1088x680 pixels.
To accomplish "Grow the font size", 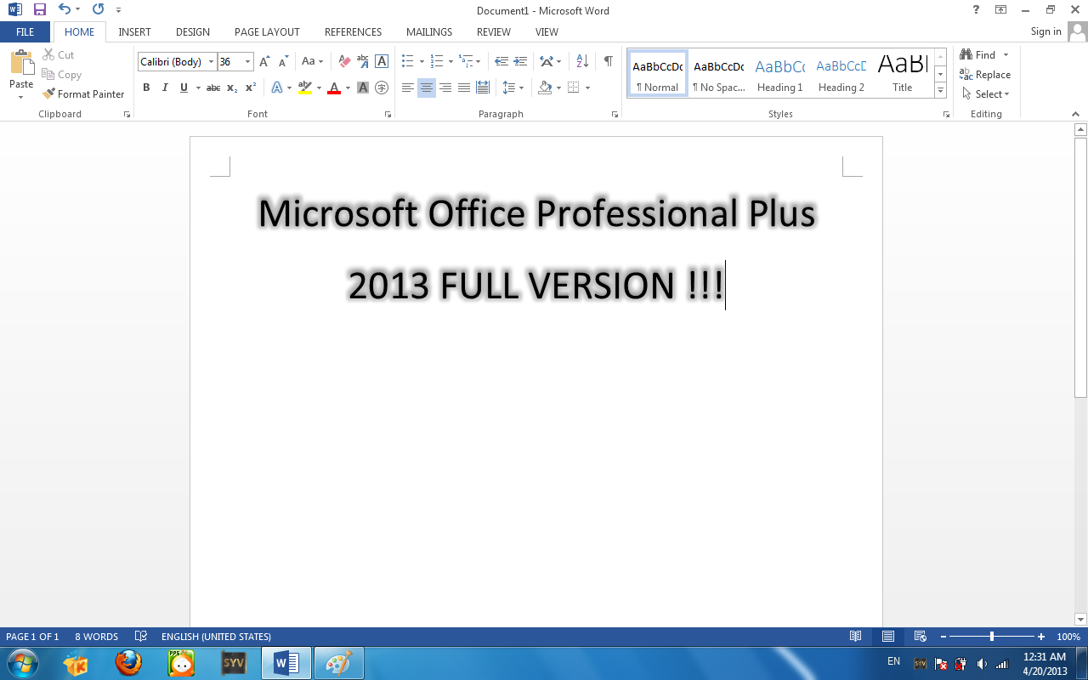I will coord(264,62).
